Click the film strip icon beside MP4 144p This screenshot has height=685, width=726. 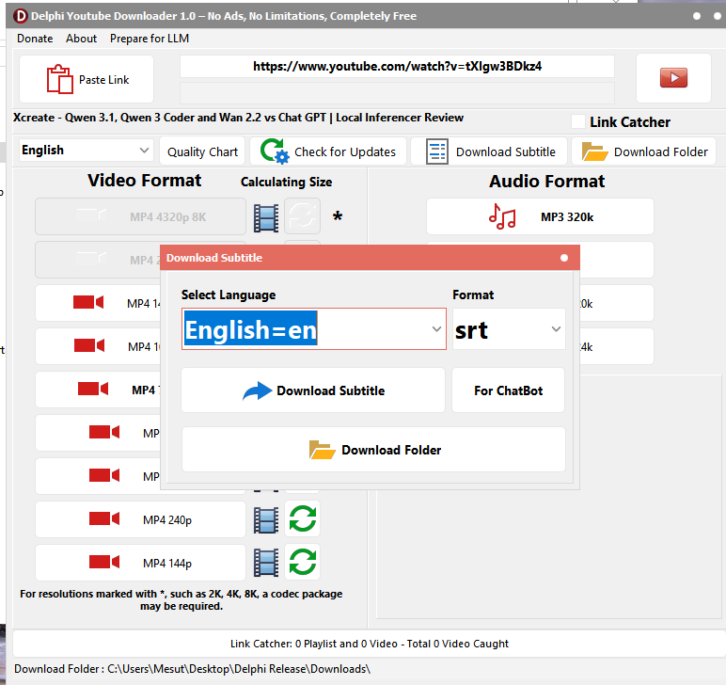pyautogui.click(x=266, y=563)
